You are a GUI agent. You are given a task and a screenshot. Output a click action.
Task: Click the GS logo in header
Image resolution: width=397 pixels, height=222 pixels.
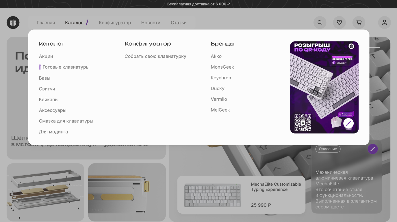click(x=13, y=22)
